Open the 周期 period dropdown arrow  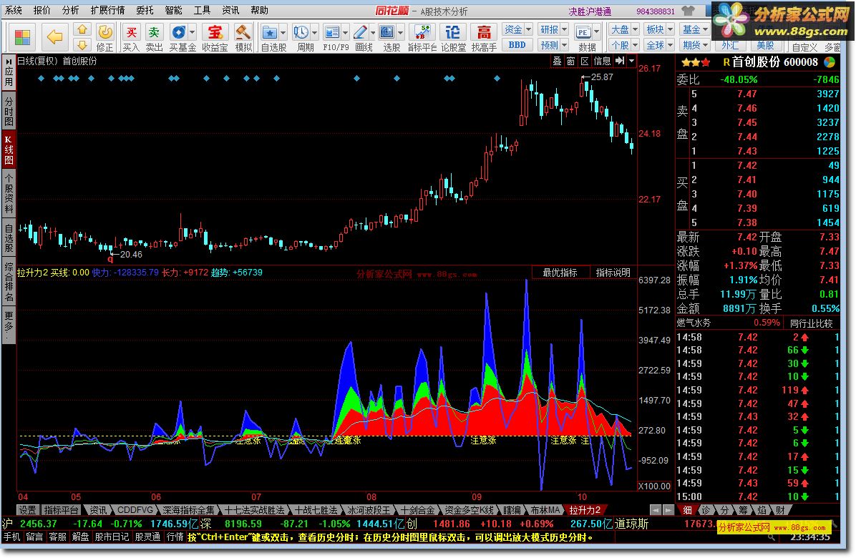(314, 33)
